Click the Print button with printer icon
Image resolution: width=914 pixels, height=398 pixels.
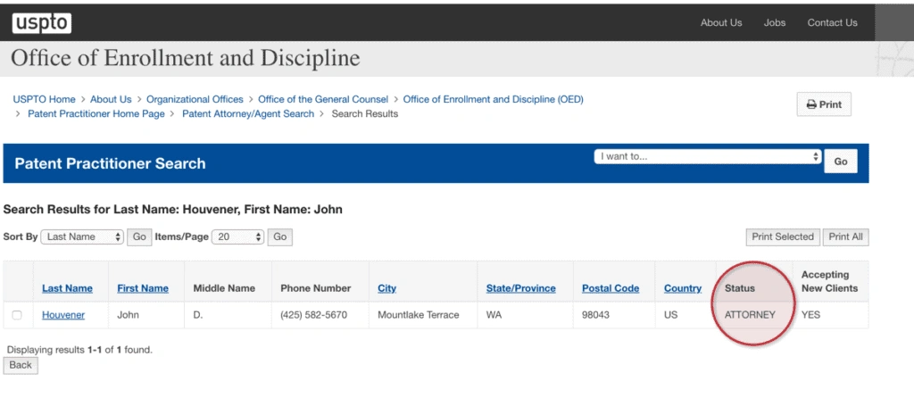pyautogui.click(x=824, y=104)
